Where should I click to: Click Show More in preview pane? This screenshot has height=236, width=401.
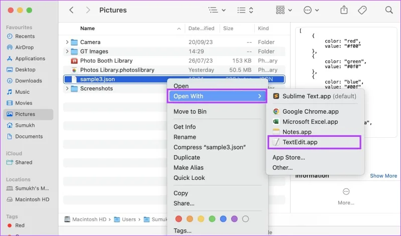[x=383, y=176]
